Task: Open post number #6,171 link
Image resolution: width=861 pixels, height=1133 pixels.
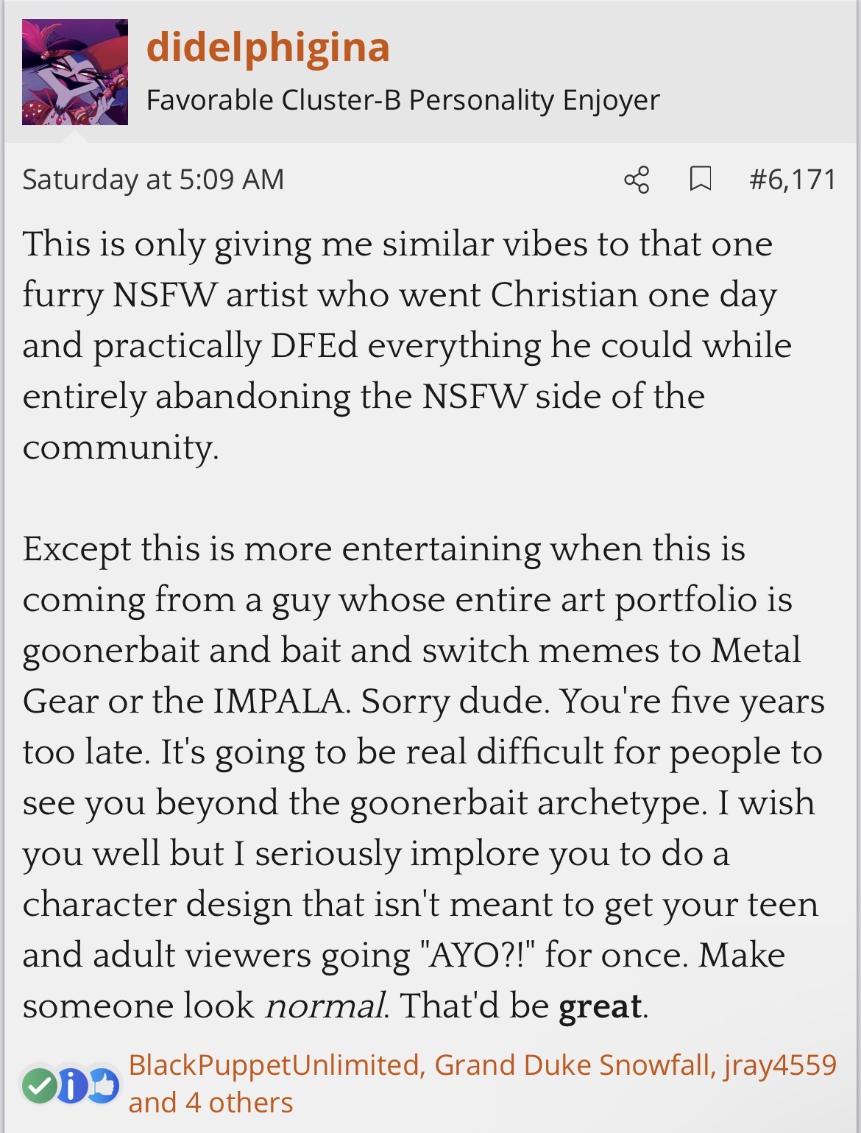Action: [793, 180]
